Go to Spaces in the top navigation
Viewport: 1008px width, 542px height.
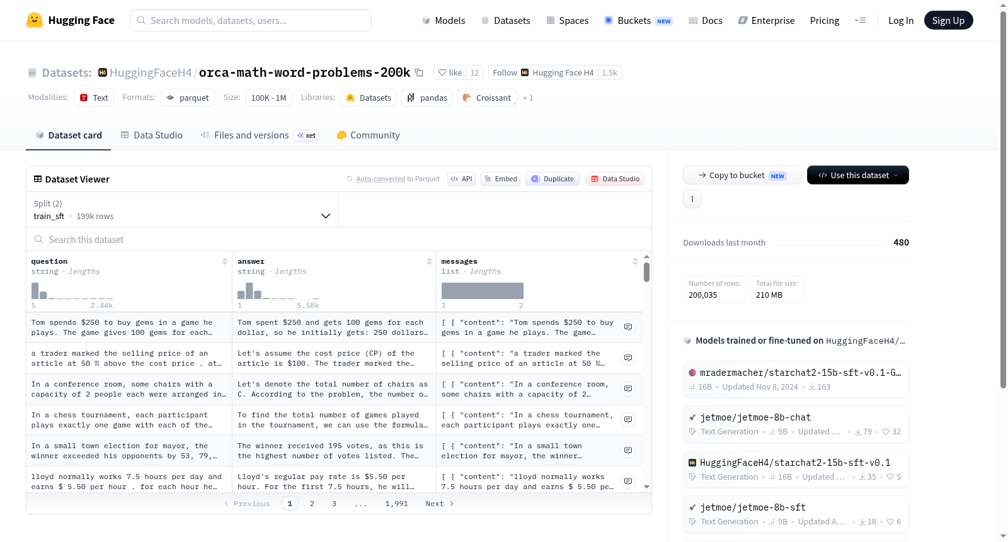(567, 20)
